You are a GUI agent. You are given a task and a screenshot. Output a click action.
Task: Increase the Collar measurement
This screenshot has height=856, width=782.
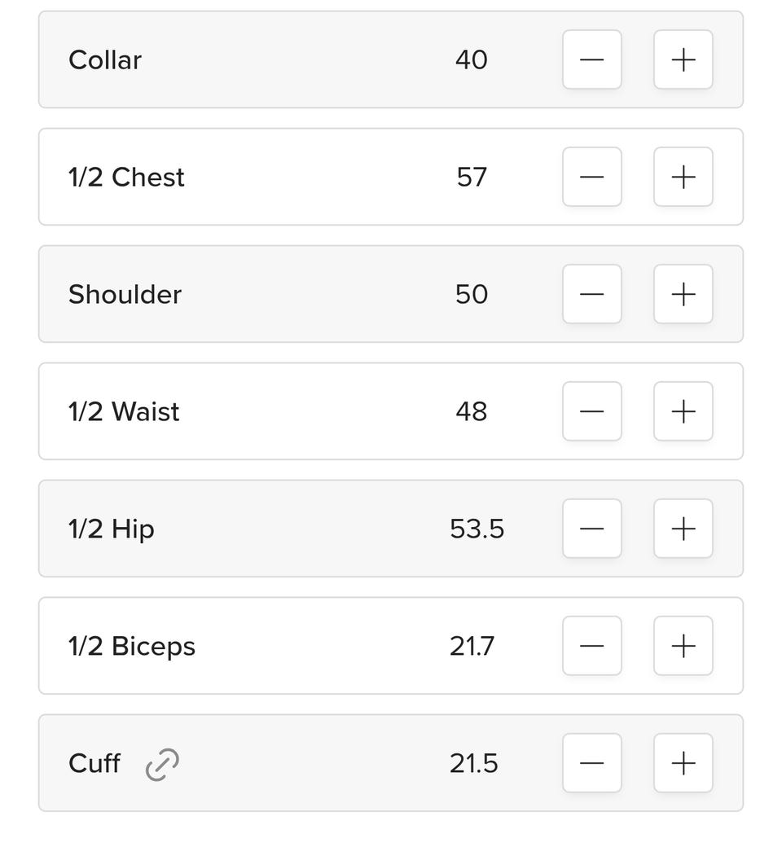tap(683, 59)
